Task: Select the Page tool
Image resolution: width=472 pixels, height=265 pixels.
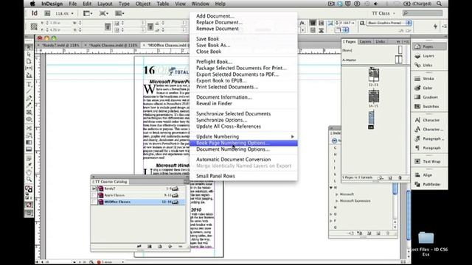Action: coord(29,61)
